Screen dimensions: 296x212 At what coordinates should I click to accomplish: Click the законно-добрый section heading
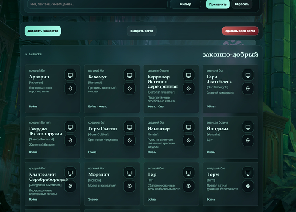tap(230, 55)
